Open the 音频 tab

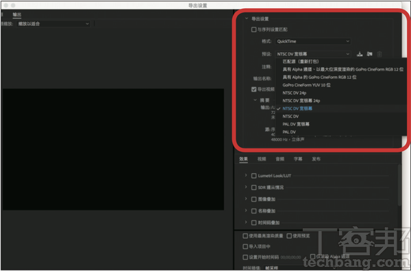pyautogui.click(x=280, y=159)
